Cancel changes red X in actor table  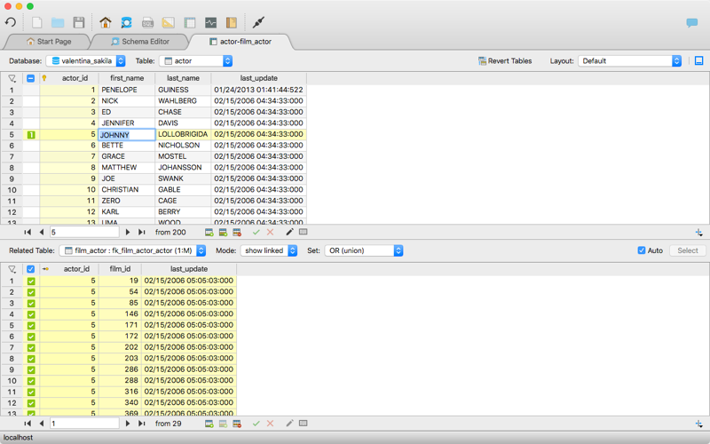271,232
